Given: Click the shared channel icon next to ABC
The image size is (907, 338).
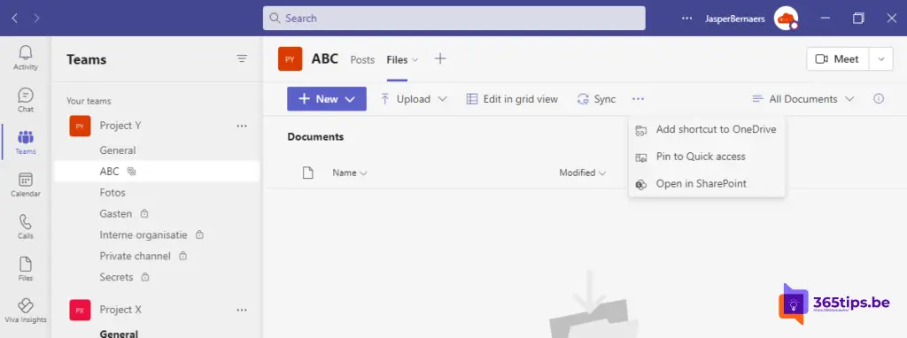Looking at the screenshot, I should click(131, 172).
